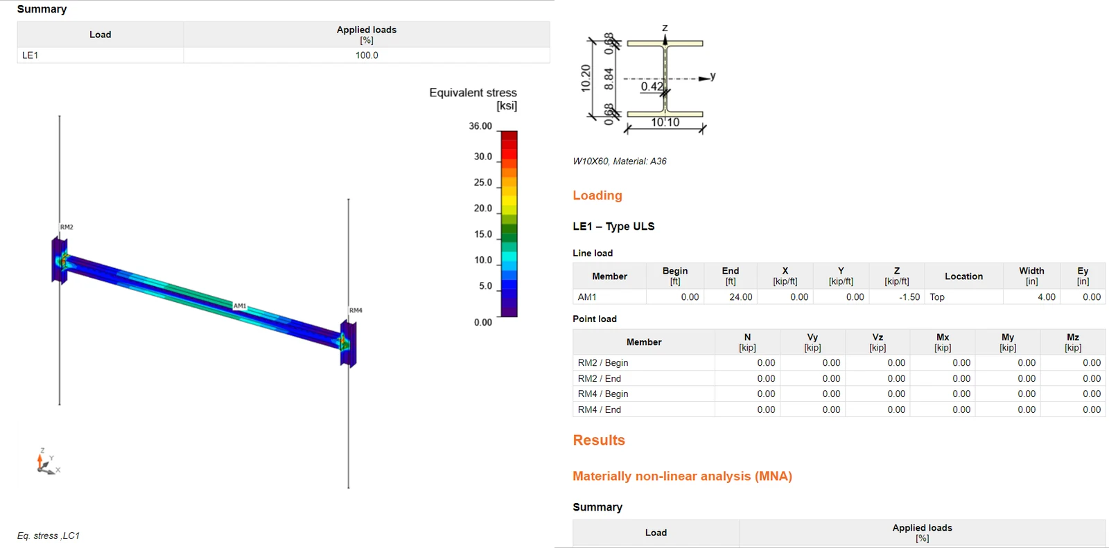The height and width of the screenshot is (548, 1109).
Task: Click the W10X60 cross-section drawing
Action: [x=665, y=79]
